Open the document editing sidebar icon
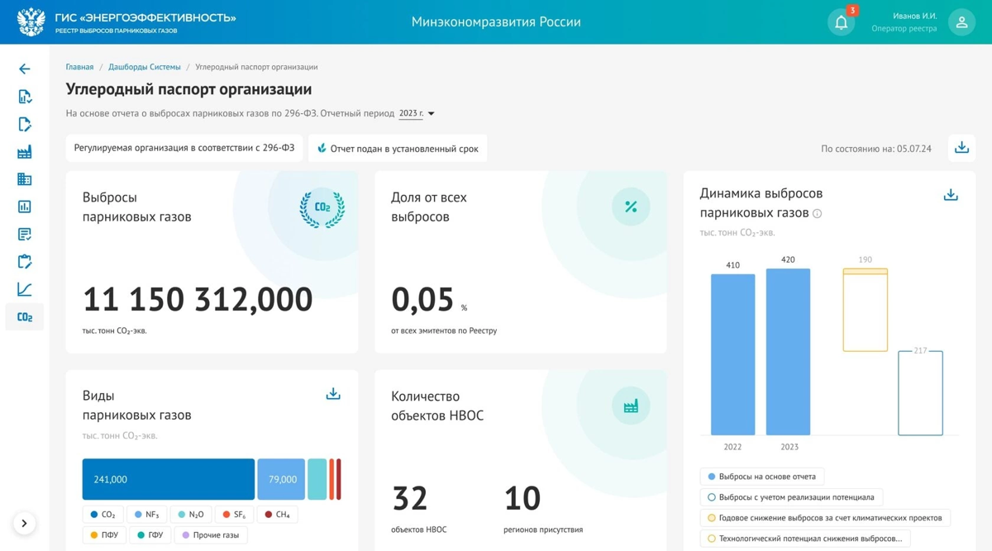Screen dimensions: 992x551 [24, 124]
